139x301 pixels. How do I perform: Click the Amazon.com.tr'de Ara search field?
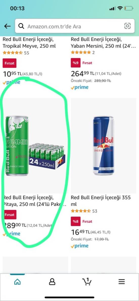click(x=75, y=26)
